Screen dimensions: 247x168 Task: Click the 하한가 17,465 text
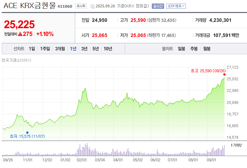coord(162,35)
